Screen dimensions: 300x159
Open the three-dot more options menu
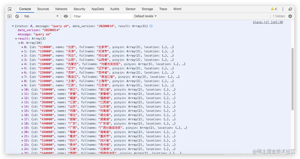283,9
